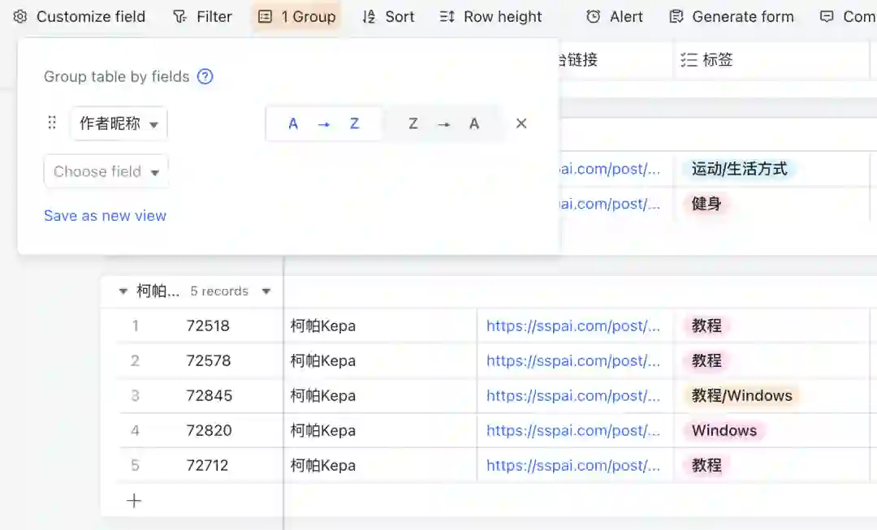
Task: Open the Filter funnel icon
Action: (x=179, y=16)
